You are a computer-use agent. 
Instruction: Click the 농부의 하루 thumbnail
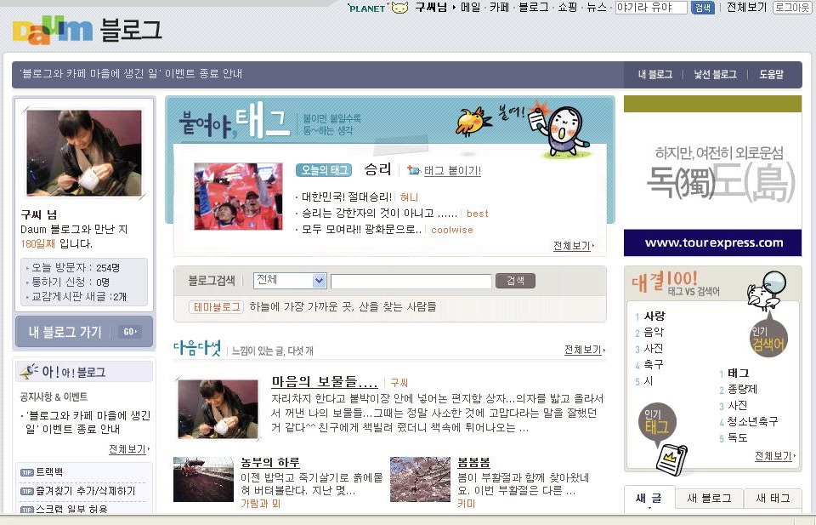203,479
